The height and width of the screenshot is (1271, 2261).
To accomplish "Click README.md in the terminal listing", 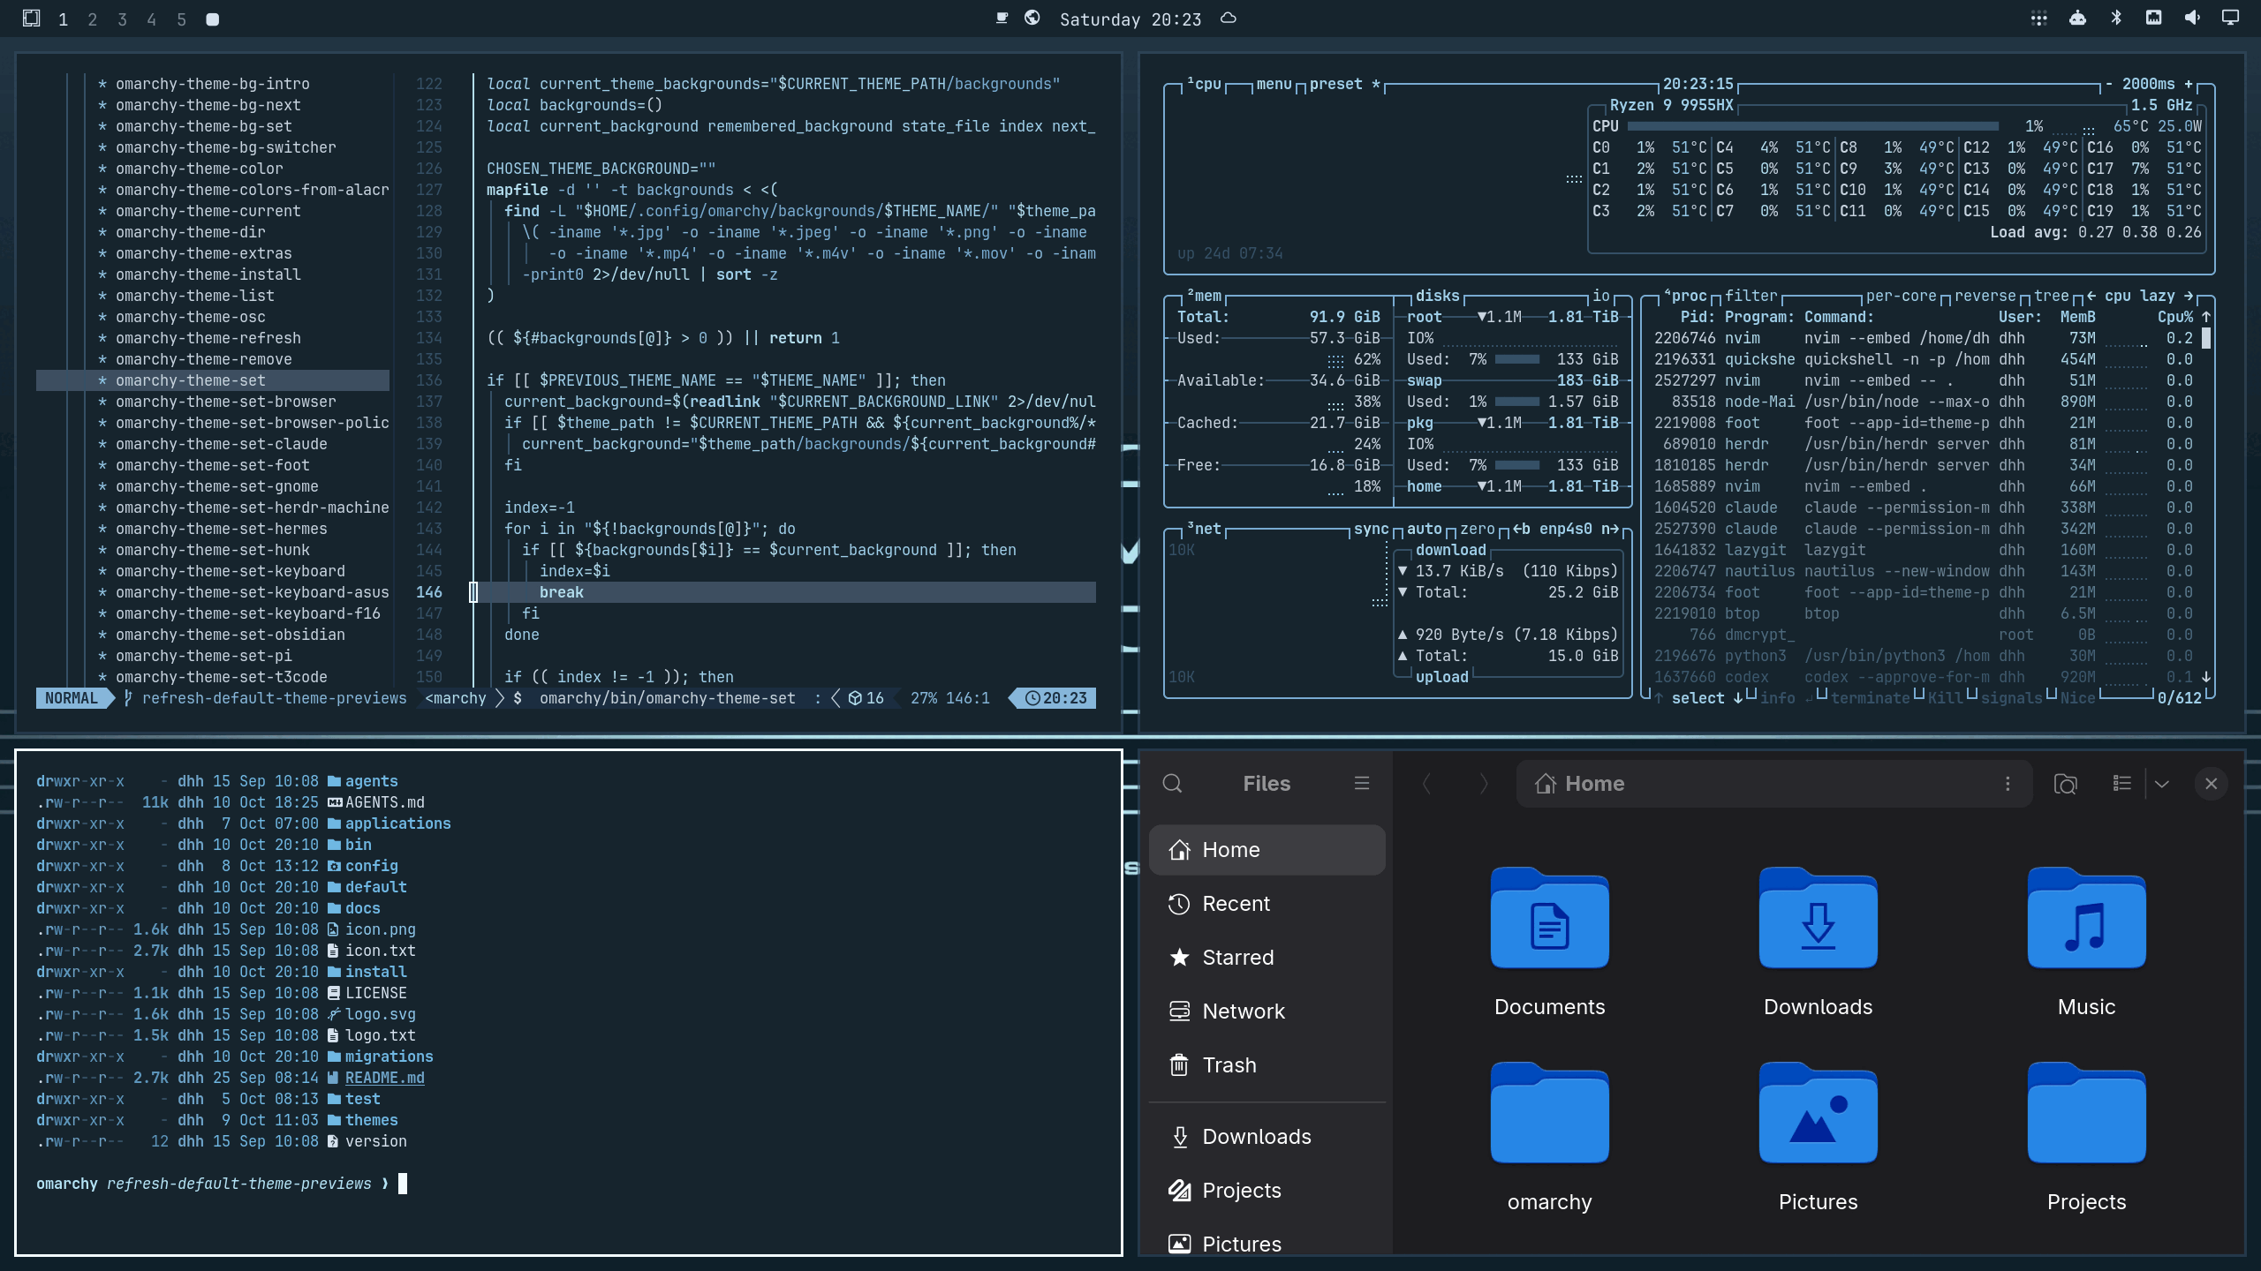I will click(384, 1078).
